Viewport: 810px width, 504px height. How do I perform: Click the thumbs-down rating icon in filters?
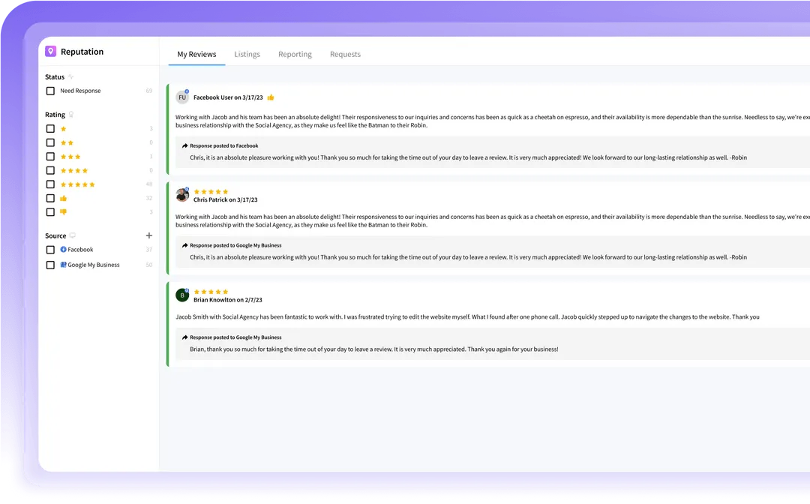(64, 211)
